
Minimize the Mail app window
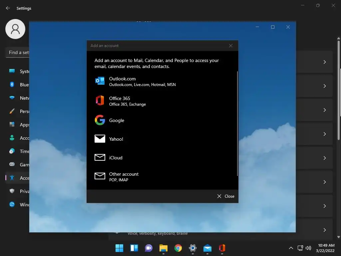point(257,27)
